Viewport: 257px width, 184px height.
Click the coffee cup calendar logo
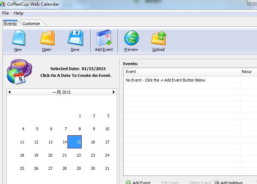19,72
